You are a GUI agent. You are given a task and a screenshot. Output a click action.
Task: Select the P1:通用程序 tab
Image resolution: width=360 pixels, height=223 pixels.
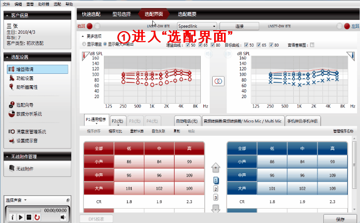tap(96, 119)
